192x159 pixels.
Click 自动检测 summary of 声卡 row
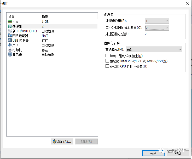coord(48,45)
